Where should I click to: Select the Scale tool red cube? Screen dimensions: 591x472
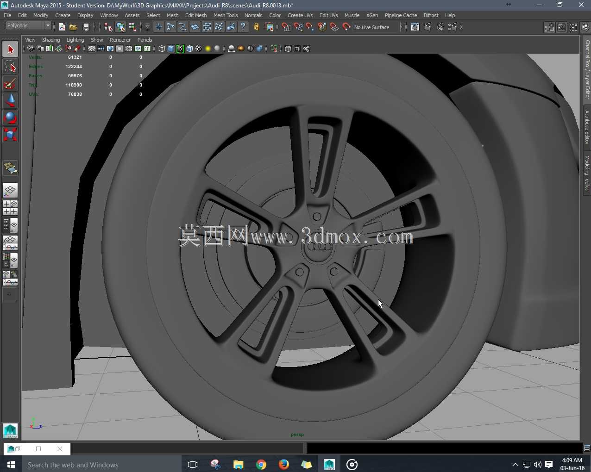point(10,135)
